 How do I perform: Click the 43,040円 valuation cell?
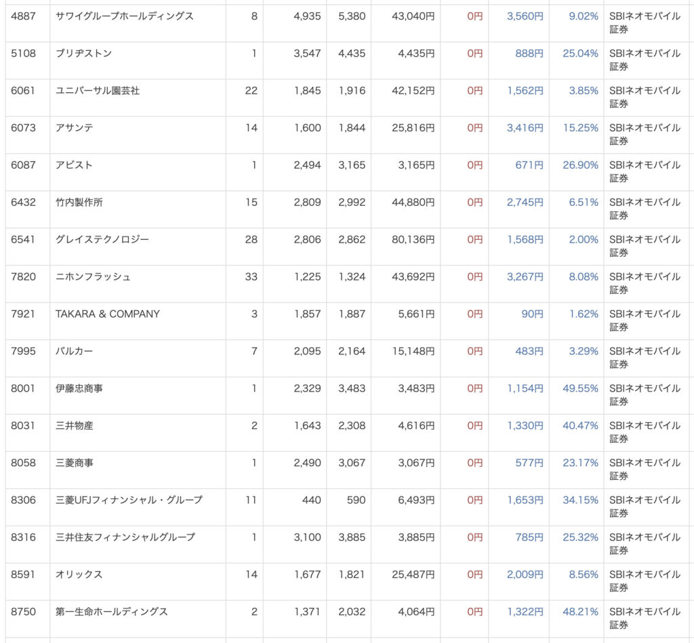click(413, 16)
